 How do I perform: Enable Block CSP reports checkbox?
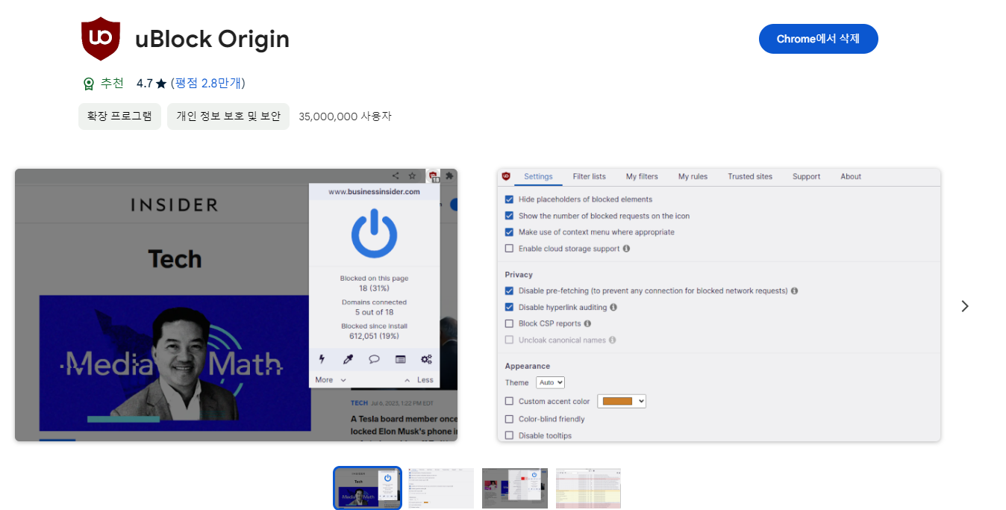(x=509, y=323)
